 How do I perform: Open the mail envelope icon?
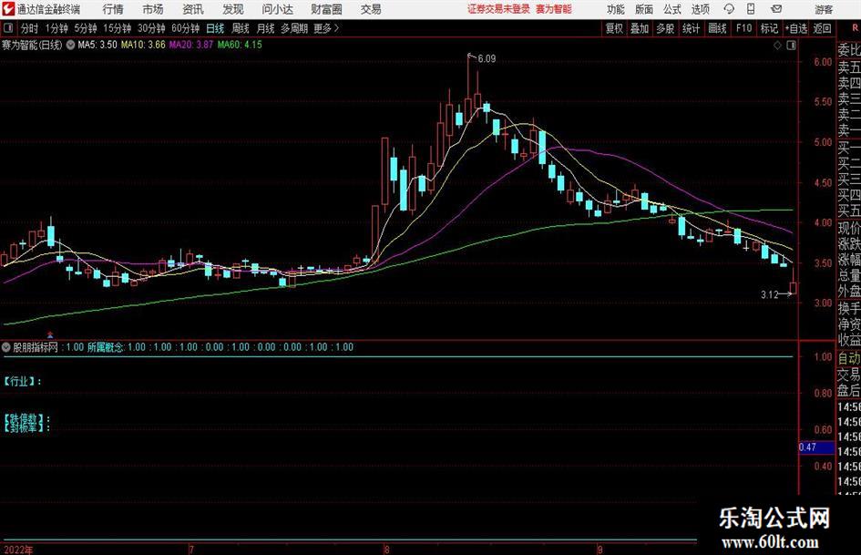(x=776, y=9)
